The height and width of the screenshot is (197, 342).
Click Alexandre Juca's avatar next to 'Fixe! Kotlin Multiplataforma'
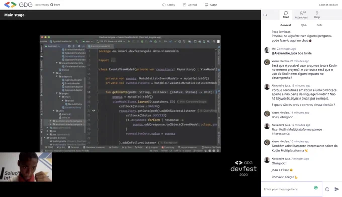click(x=267, y=126)
